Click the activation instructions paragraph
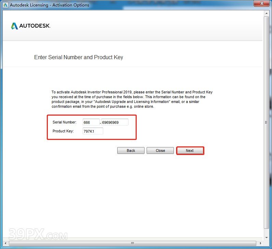Image resolution: width=272 pixels, height=249 pixels. [132, 99]
